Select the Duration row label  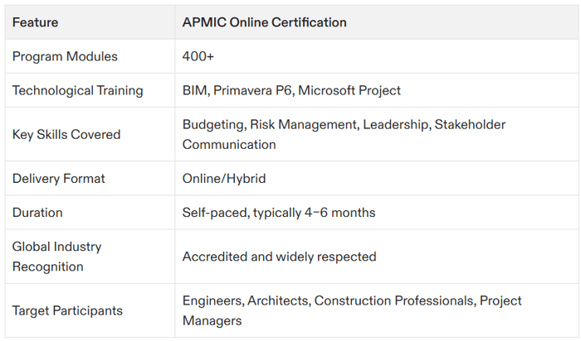tap(37, 213)
